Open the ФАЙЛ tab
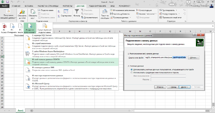This screenshot has width=215, height=113. (5, 6)
